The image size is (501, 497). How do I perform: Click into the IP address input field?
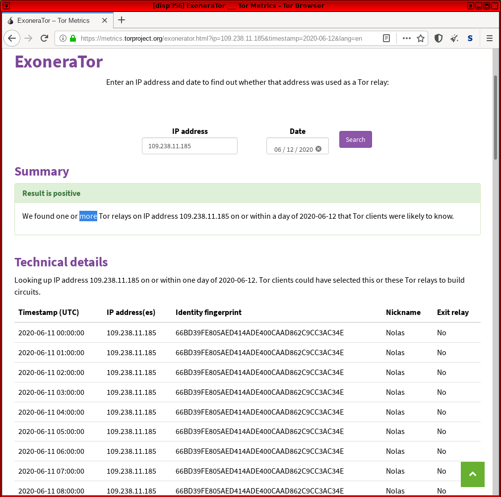tap(189, 146)
